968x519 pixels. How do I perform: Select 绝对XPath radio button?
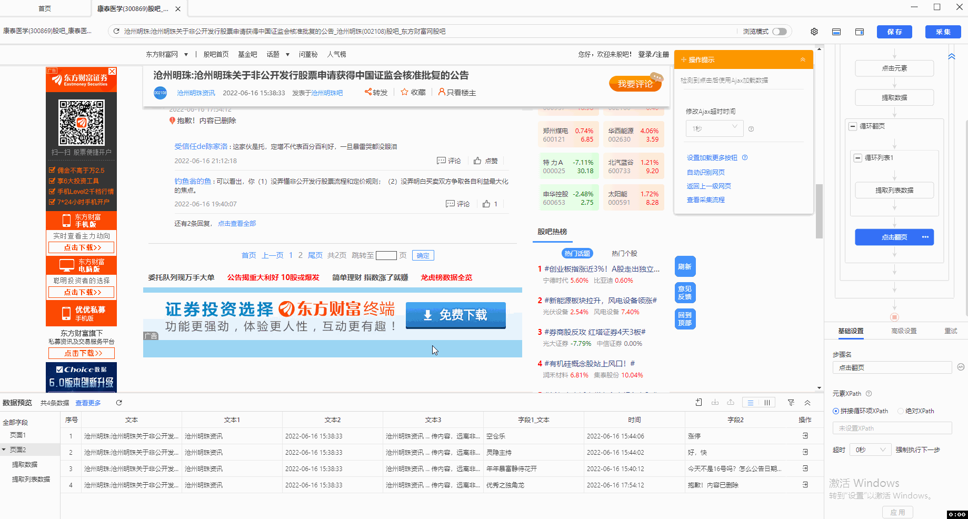(x=901, y=411)
